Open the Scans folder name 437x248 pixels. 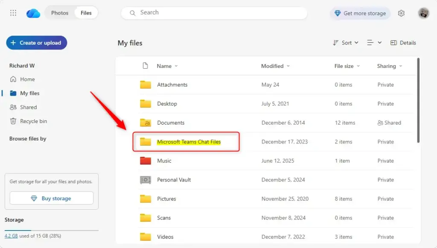pyautogui.click(x=163, y=218)
